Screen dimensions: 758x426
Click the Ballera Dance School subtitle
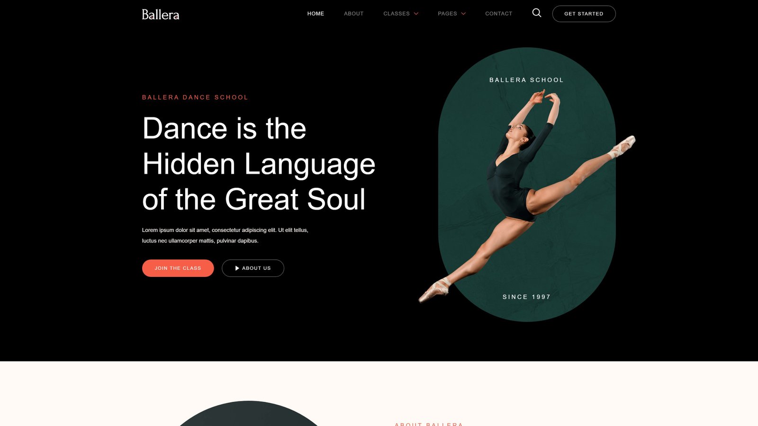[x=195, y=97]
